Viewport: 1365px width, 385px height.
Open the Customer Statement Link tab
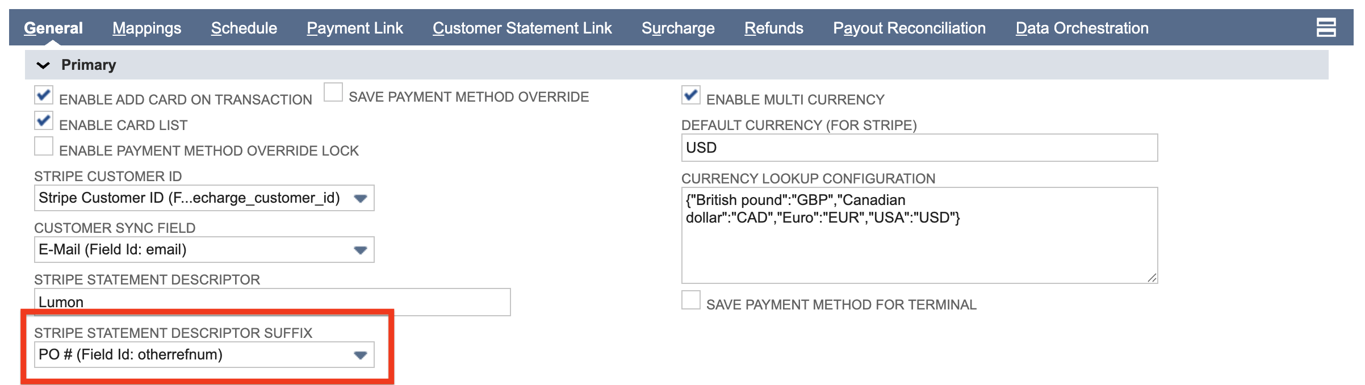click(523, 28)
